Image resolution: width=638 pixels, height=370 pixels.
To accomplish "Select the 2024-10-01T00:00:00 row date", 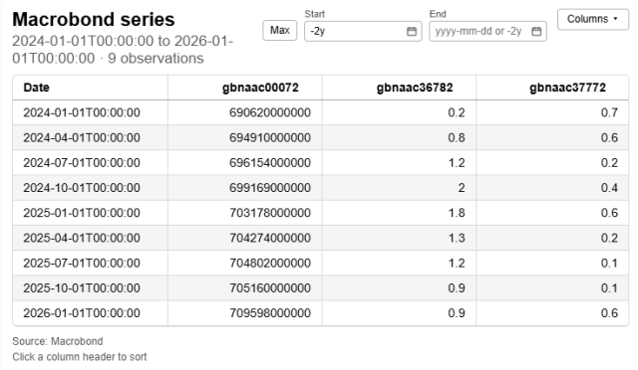I will [x=82, y=188].
